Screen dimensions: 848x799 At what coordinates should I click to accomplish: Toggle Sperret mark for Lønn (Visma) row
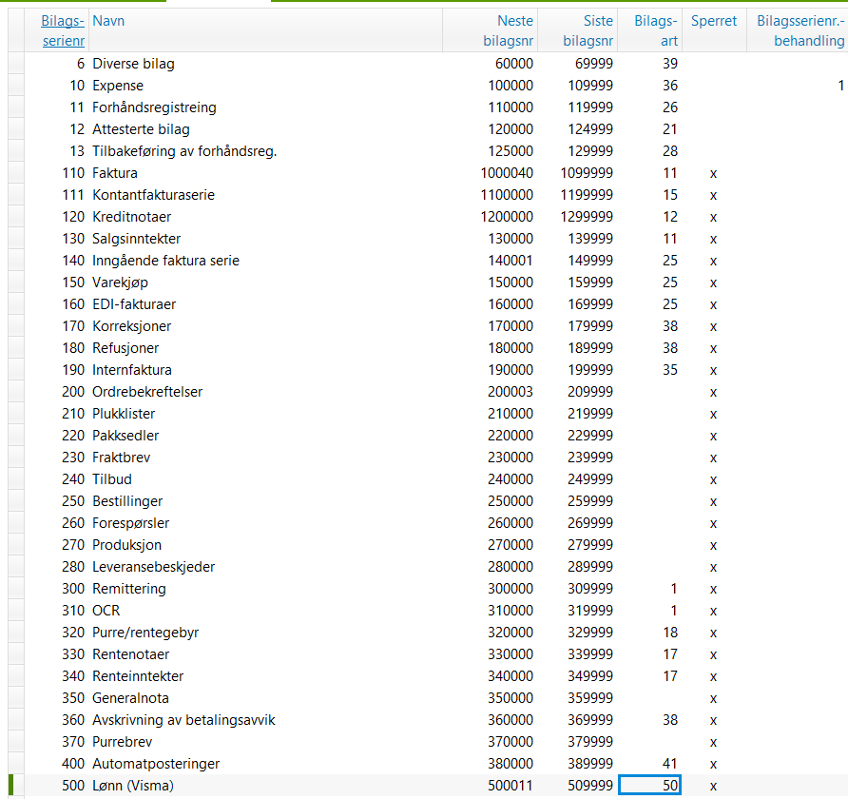click(713, 786)
